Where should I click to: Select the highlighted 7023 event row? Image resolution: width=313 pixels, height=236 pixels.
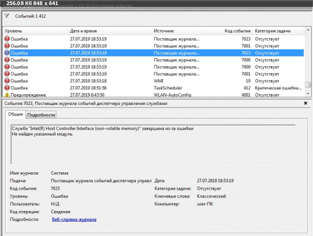click(154, 53)
